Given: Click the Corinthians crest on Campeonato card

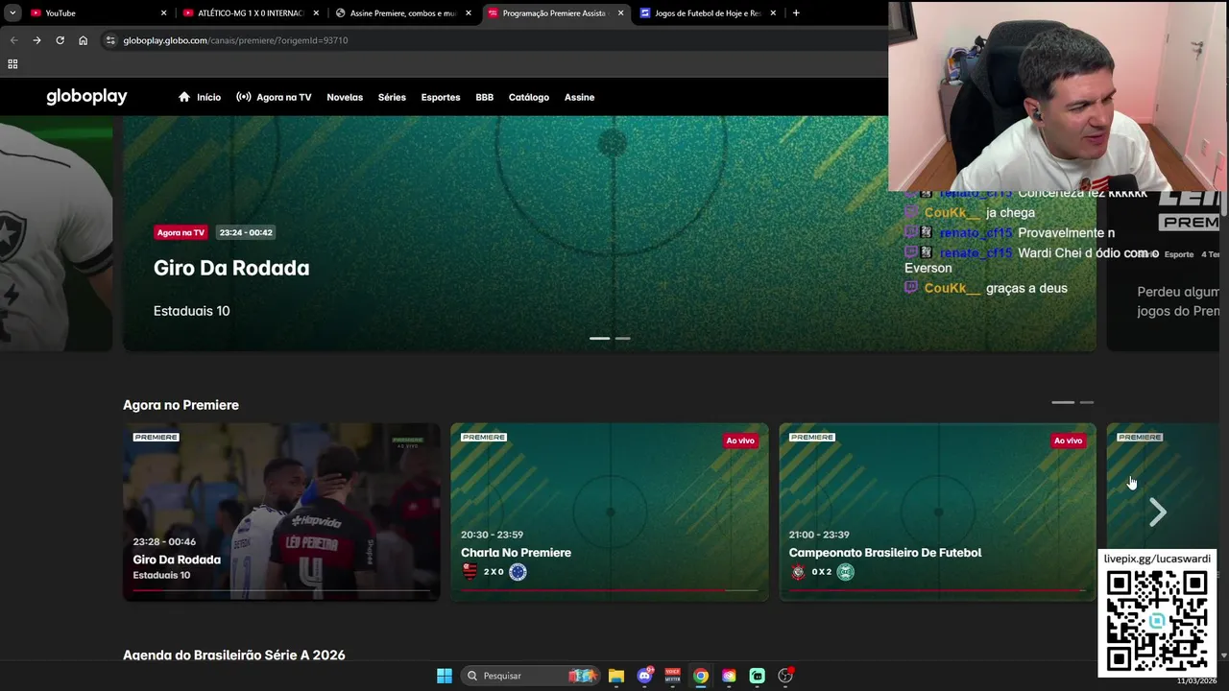Looking at the screenshot, I should tap(798, 572).
